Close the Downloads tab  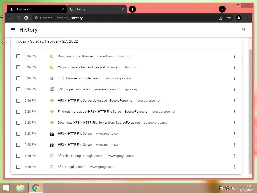pos(62,9)
